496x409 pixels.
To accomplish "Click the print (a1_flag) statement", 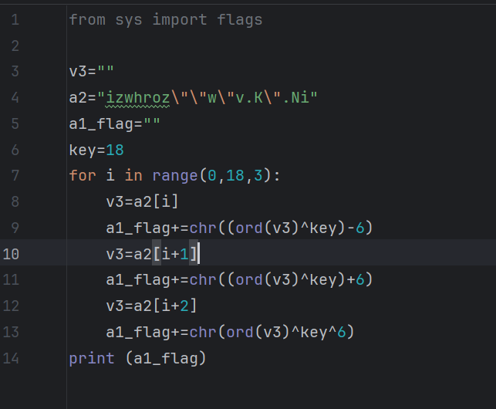I will [x=137, y=359].
